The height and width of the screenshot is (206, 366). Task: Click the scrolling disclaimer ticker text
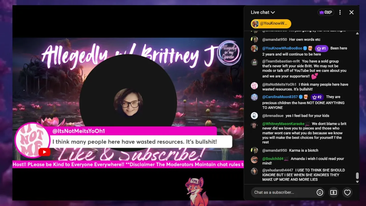tap(128, 165)
